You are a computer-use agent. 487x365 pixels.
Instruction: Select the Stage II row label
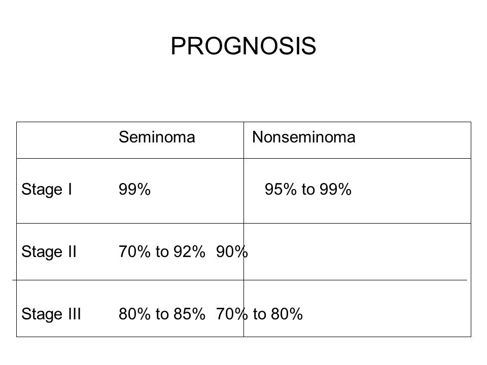click(49, 251)
